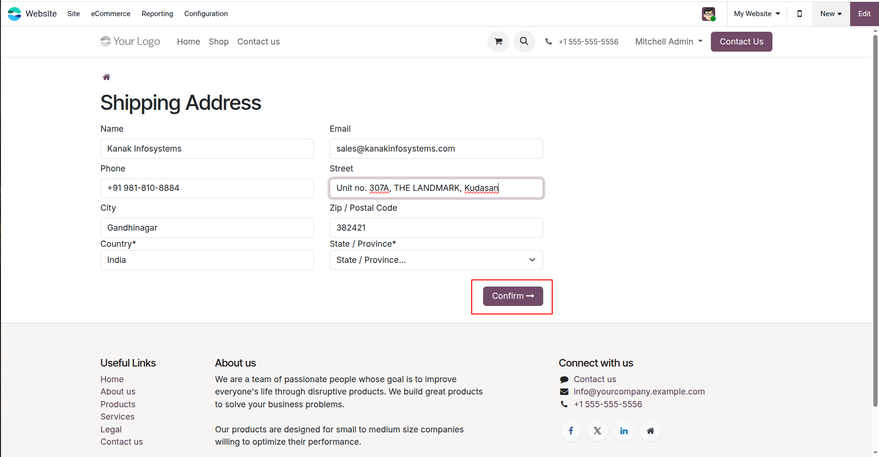Click the info@yourcompany.example.com email link
Screen dimensions: 879x457
[x=639, y=392]
